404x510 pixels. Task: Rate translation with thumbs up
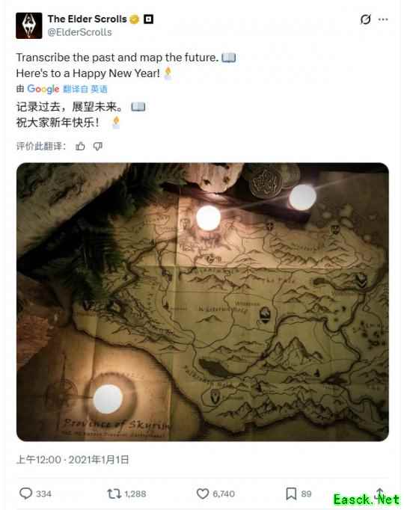80,147
